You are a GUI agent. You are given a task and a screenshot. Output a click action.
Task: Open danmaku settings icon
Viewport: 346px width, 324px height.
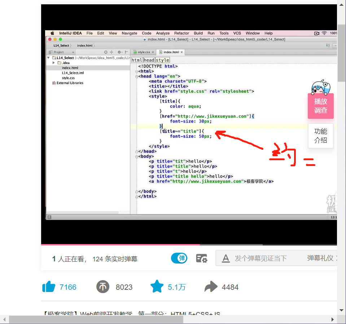[x=201, y=258]
